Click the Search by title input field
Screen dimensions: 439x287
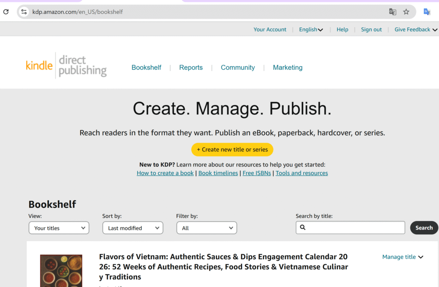350,227
